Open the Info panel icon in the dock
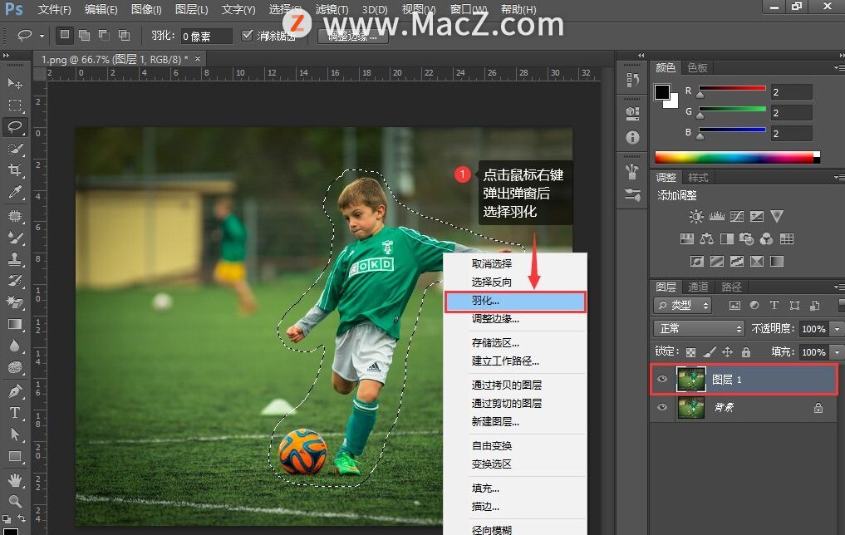This screenshot has height=535, width=845. (x=632, y=137)
